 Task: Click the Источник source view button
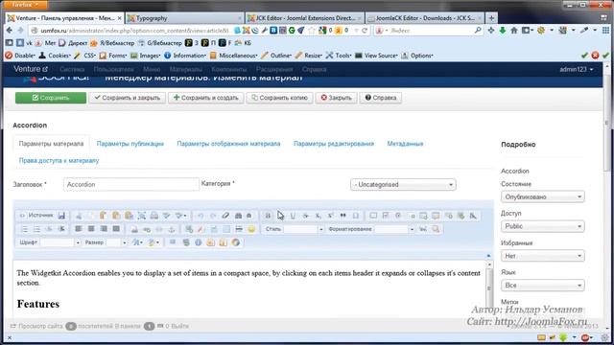[36, 216]
